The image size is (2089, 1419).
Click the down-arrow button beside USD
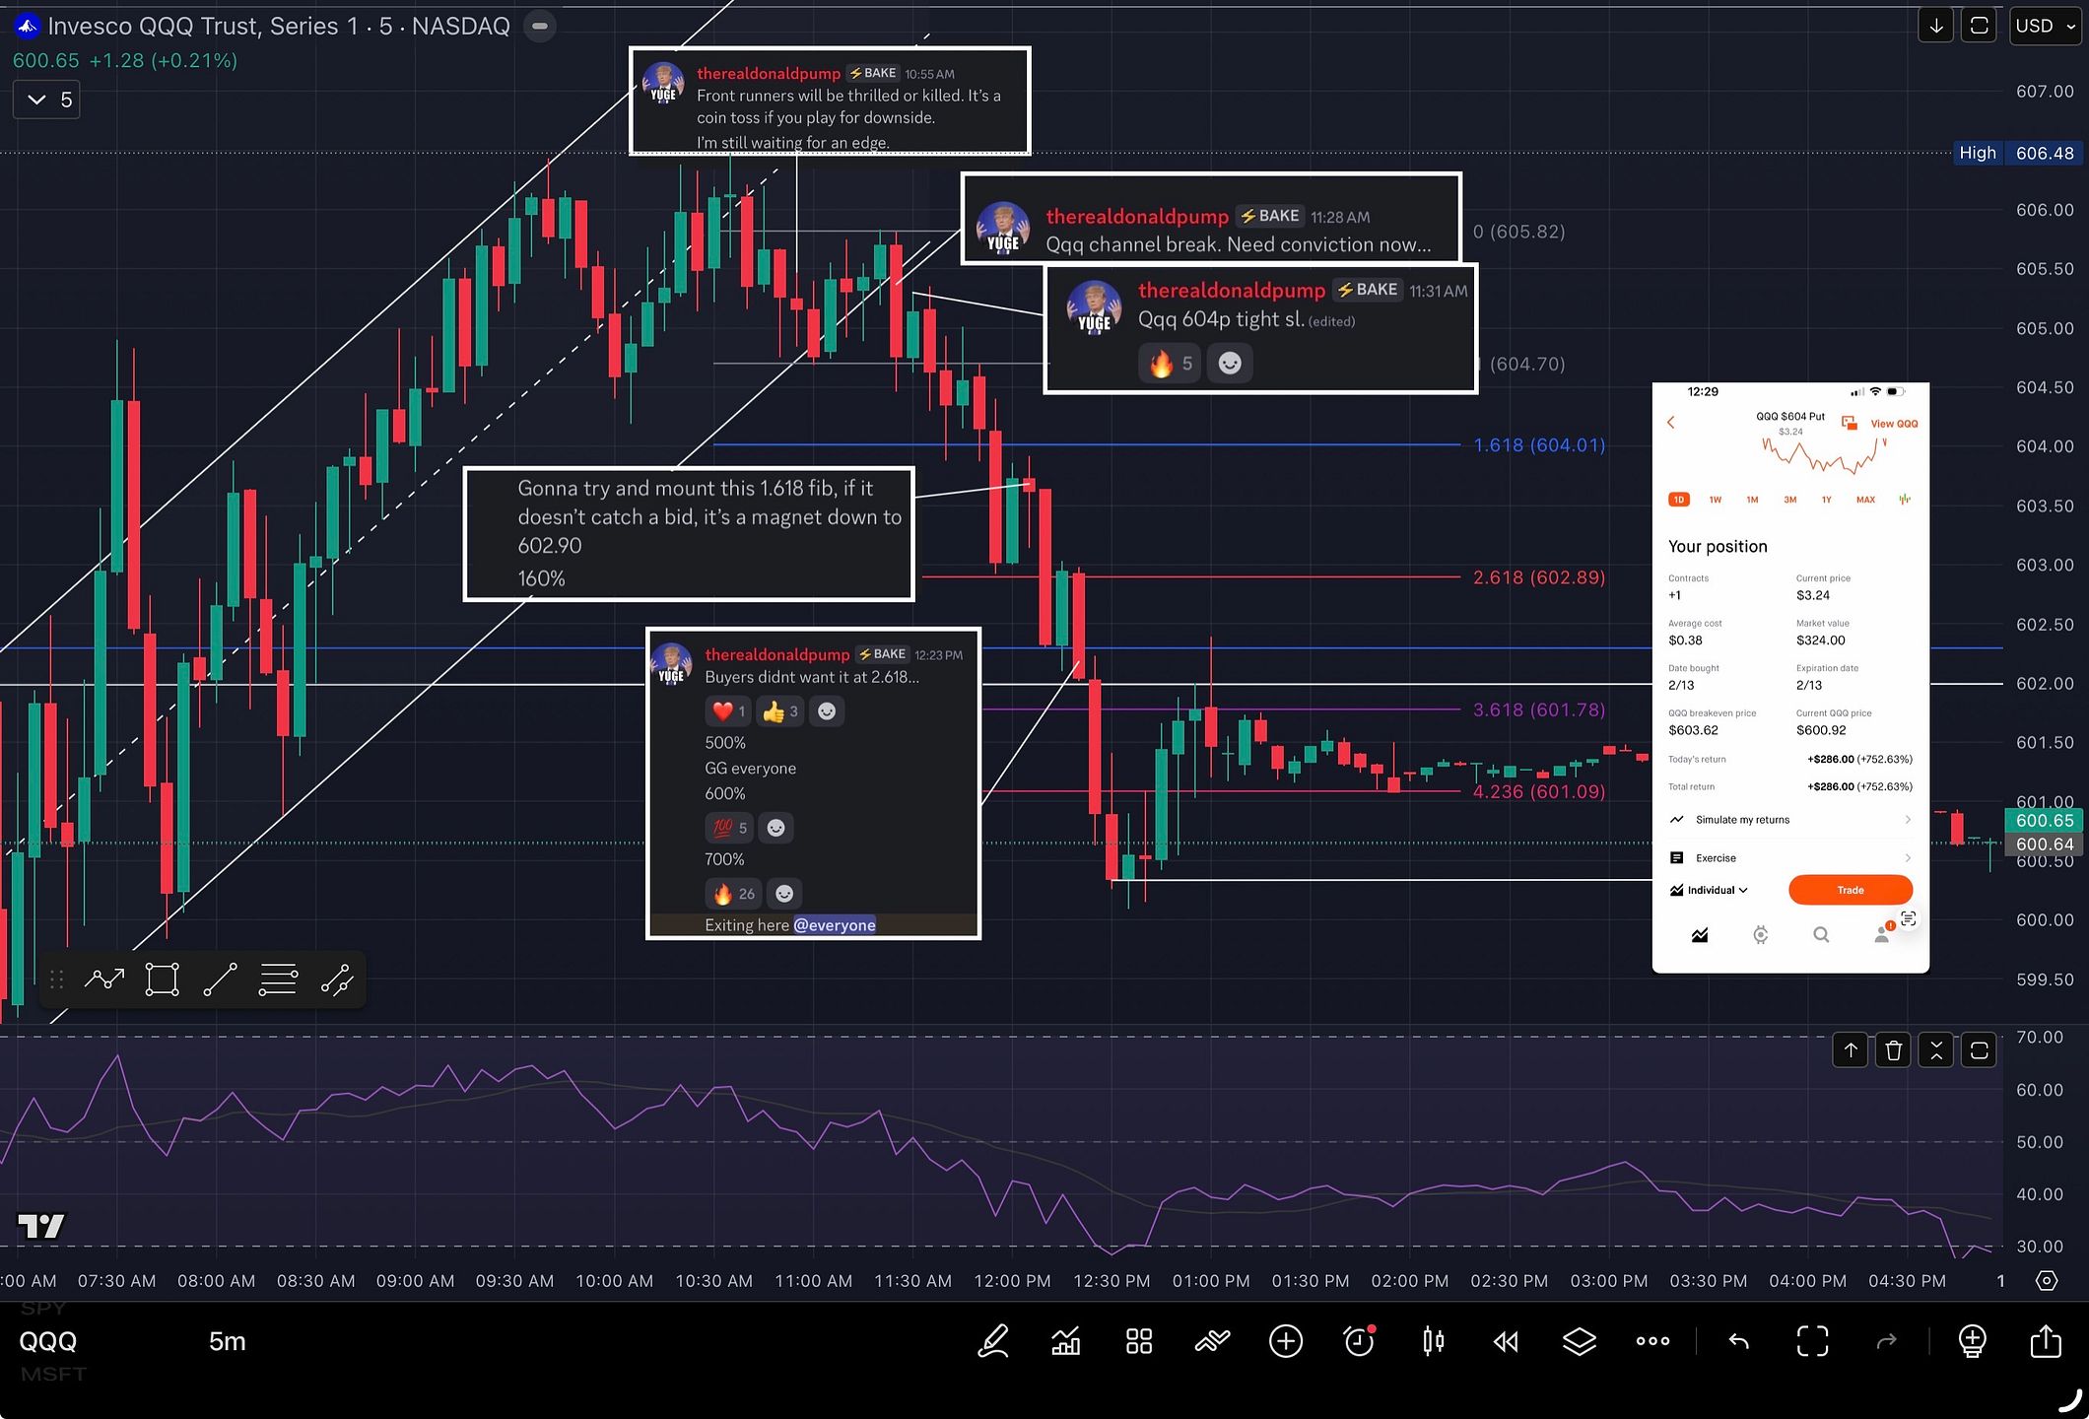click(x=1936, y=26)
